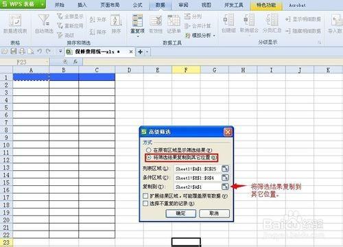Image resolution: width=343 pixels, height=247 pixels.
Task: Open the 公式 ribbon tab
Action: (137, 5)
